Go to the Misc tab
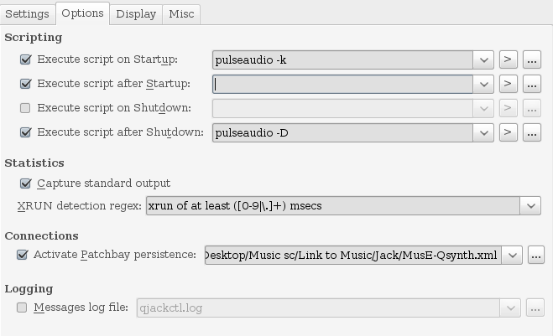553x336 pixels. pos(181,13)
